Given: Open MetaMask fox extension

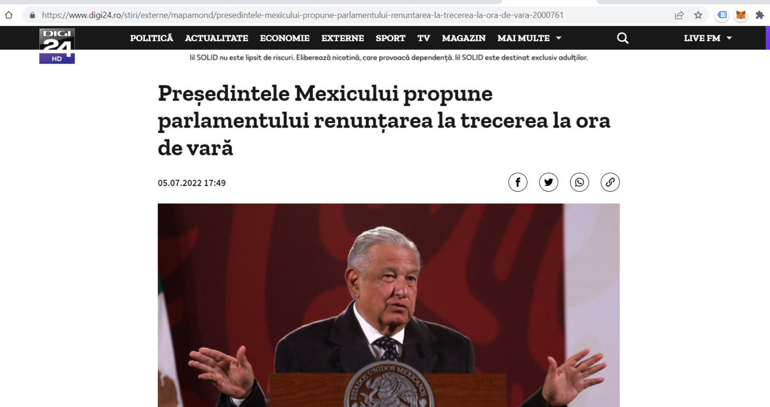Looking at the screenshot, I should point(741,15).
